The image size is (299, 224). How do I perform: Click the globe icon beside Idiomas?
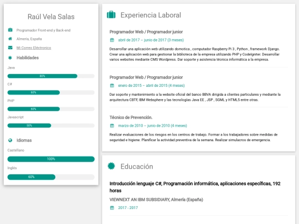coord(10,140)
